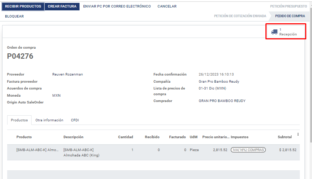312x179 pixels.
Task: Switch to the Productos tab
Action: [x=19, y=120]
